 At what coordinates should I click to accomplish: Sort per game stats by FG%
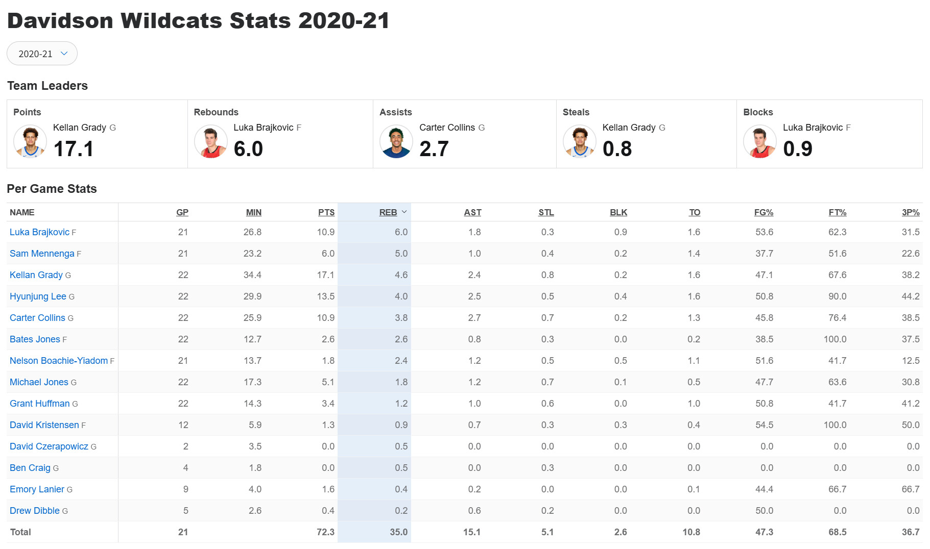(x=764, y=212)
